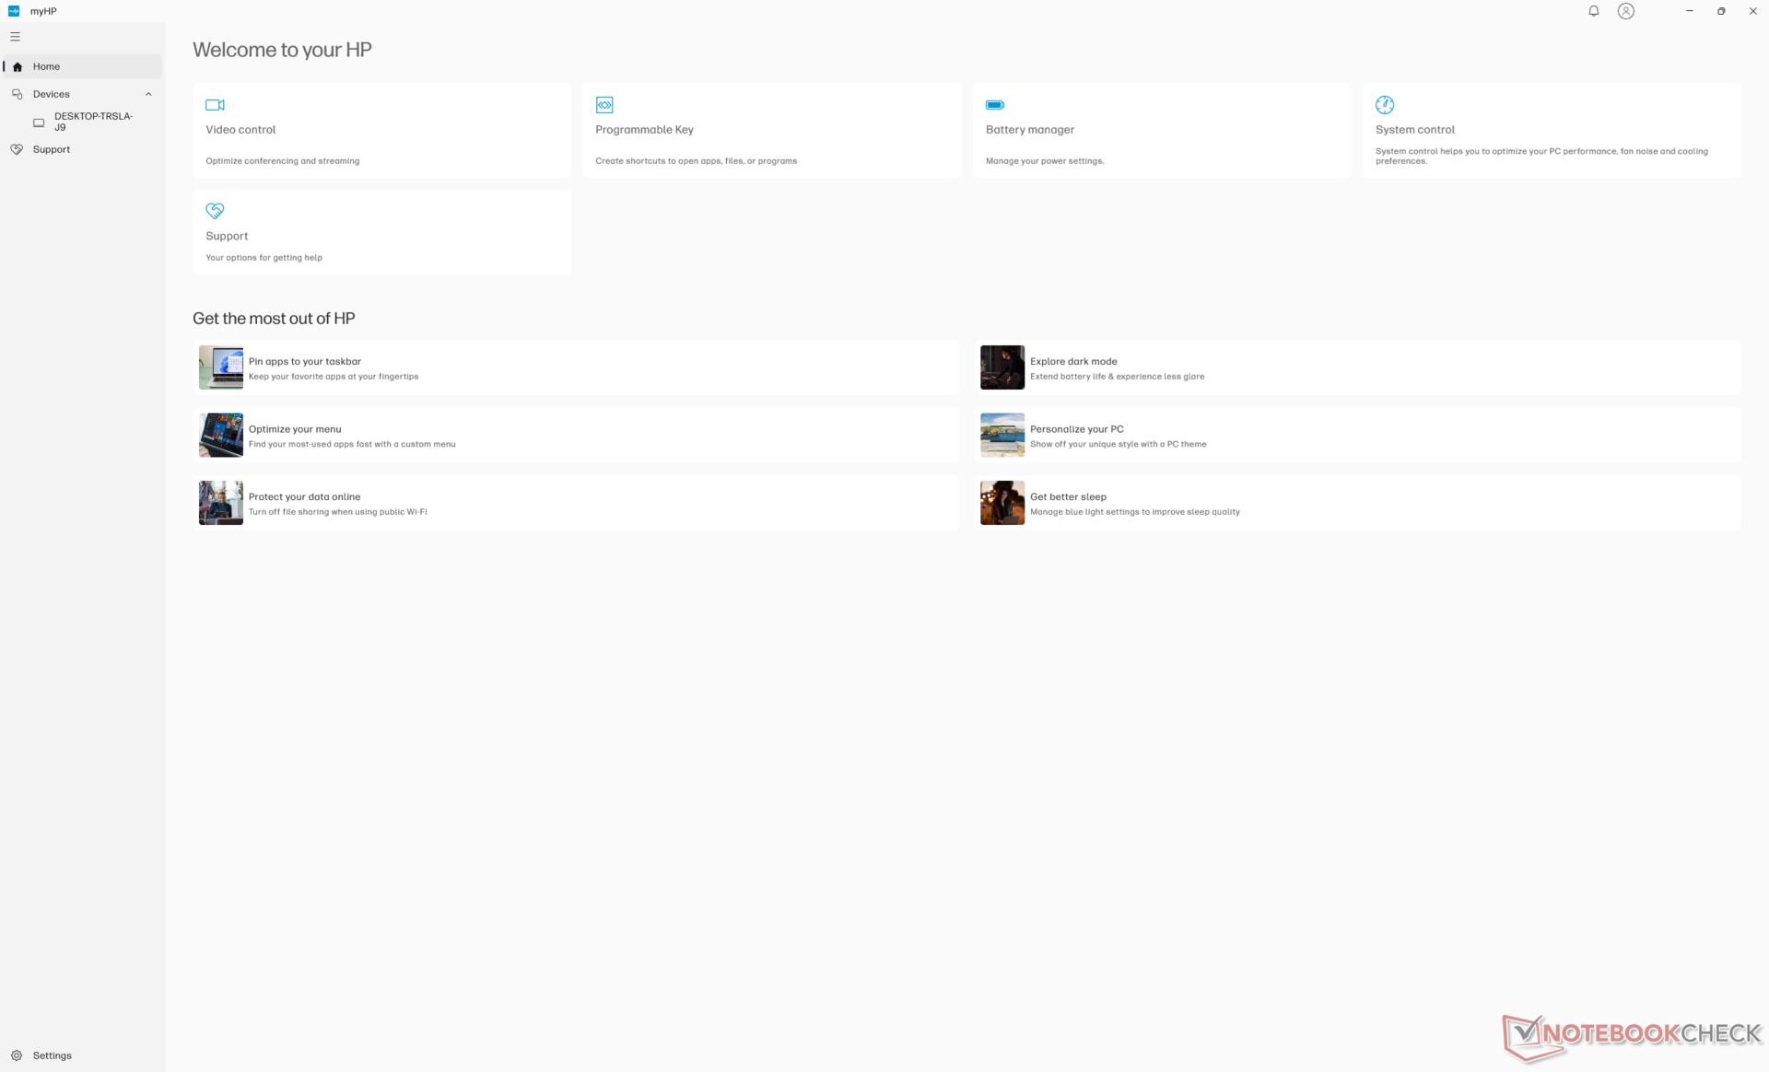This screenshot has width=1769, height=1072.
Task: Toggle the hamburger navigation menu
Action: [x=15, y=37]
